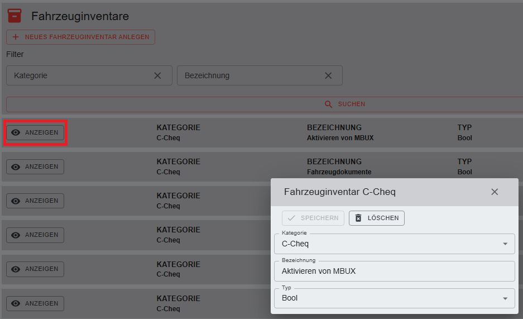This screenshot has height=319, width=523.
Task: Click the eye icon in third row
Action: point(16,201)
